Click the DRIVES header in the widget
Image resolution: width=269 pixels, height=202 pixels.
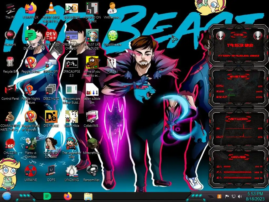(x=238, y=157)
